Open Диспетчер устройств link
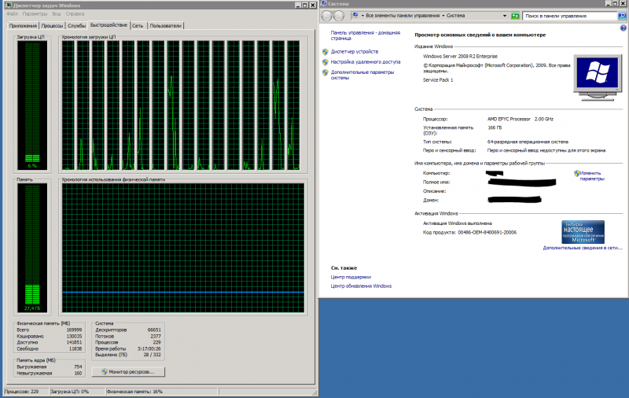This screenshot has height=398, width=629. coord(354,51)
